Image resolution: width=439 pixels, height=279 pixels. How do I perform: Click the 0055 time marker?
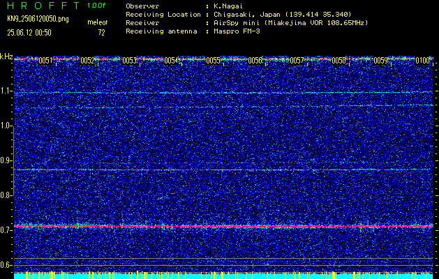(213, 61)
